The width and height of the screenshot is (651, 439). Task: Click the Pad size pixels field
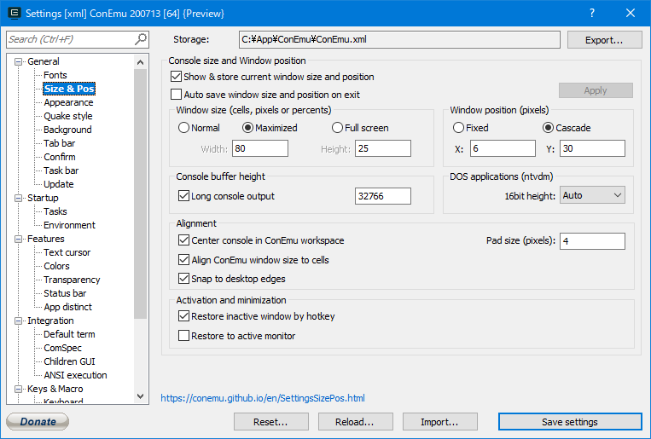(592, 241)
